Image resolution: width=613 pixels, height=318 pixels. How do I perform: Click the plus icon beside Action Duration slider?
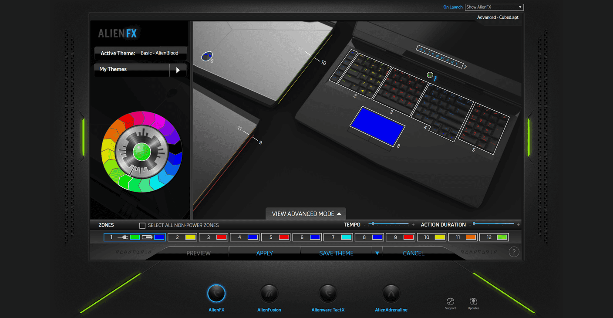[519, 225]
